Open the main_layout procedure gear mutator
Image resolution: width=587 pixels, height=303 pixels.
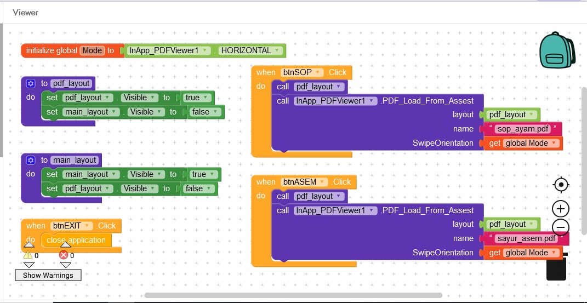(31, 160)
